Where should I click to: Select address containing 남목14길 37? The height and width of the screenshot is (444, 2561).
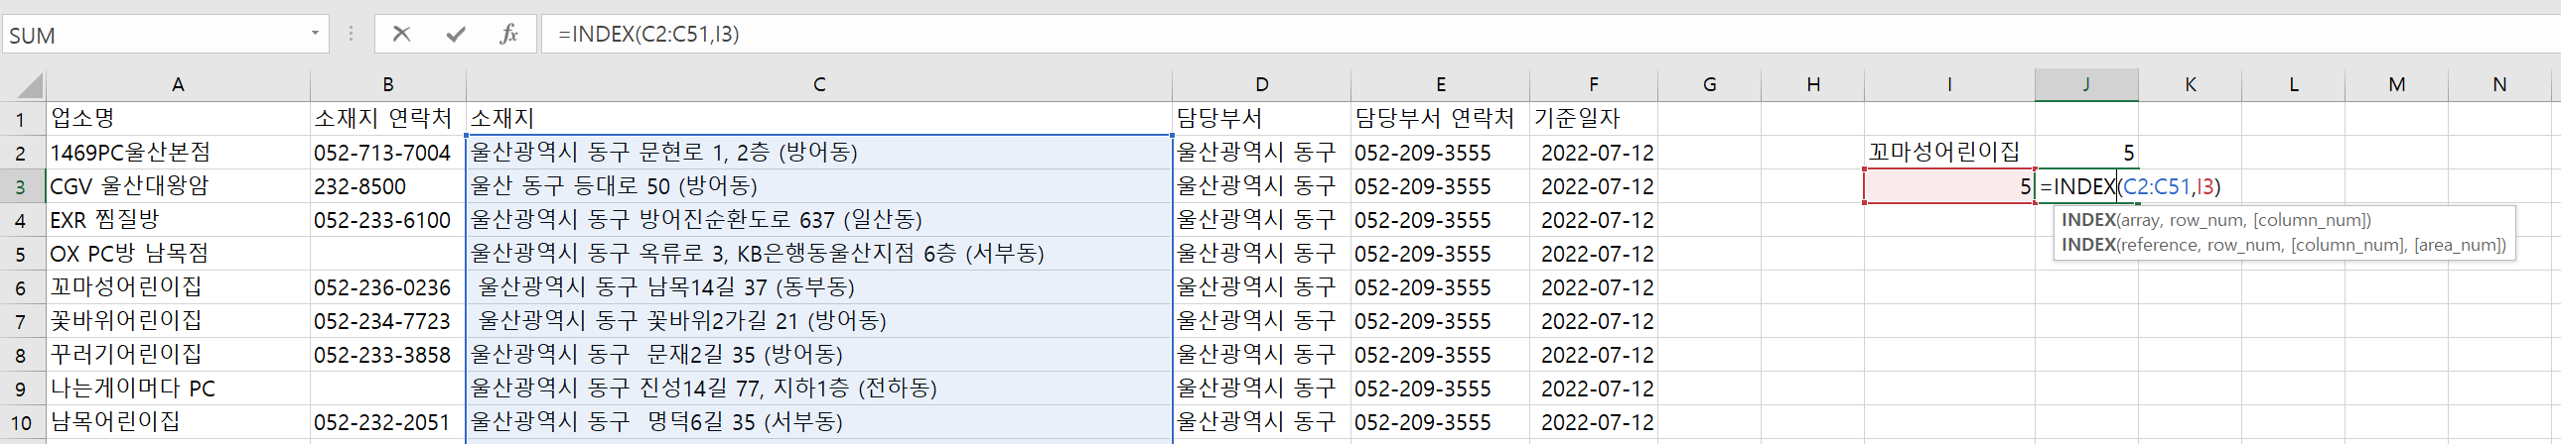[x=819, y=287]
